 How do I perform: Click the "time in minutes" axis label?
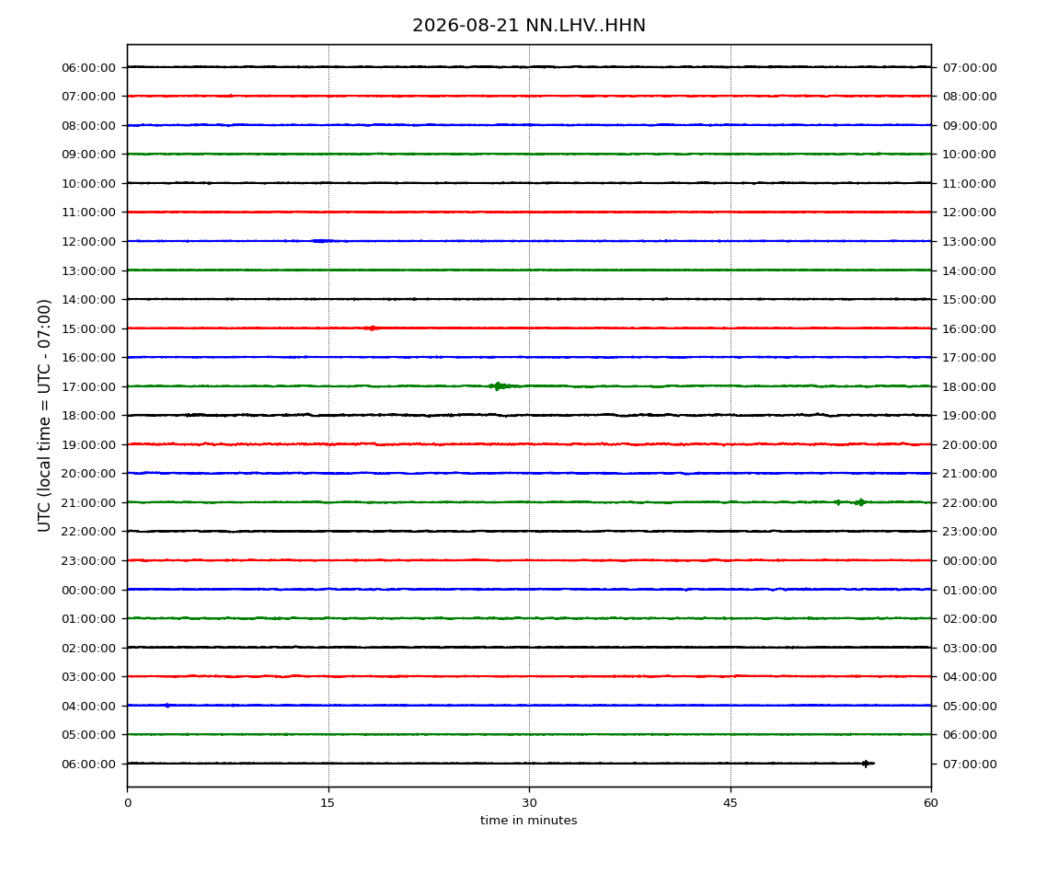tap(528, 821)
